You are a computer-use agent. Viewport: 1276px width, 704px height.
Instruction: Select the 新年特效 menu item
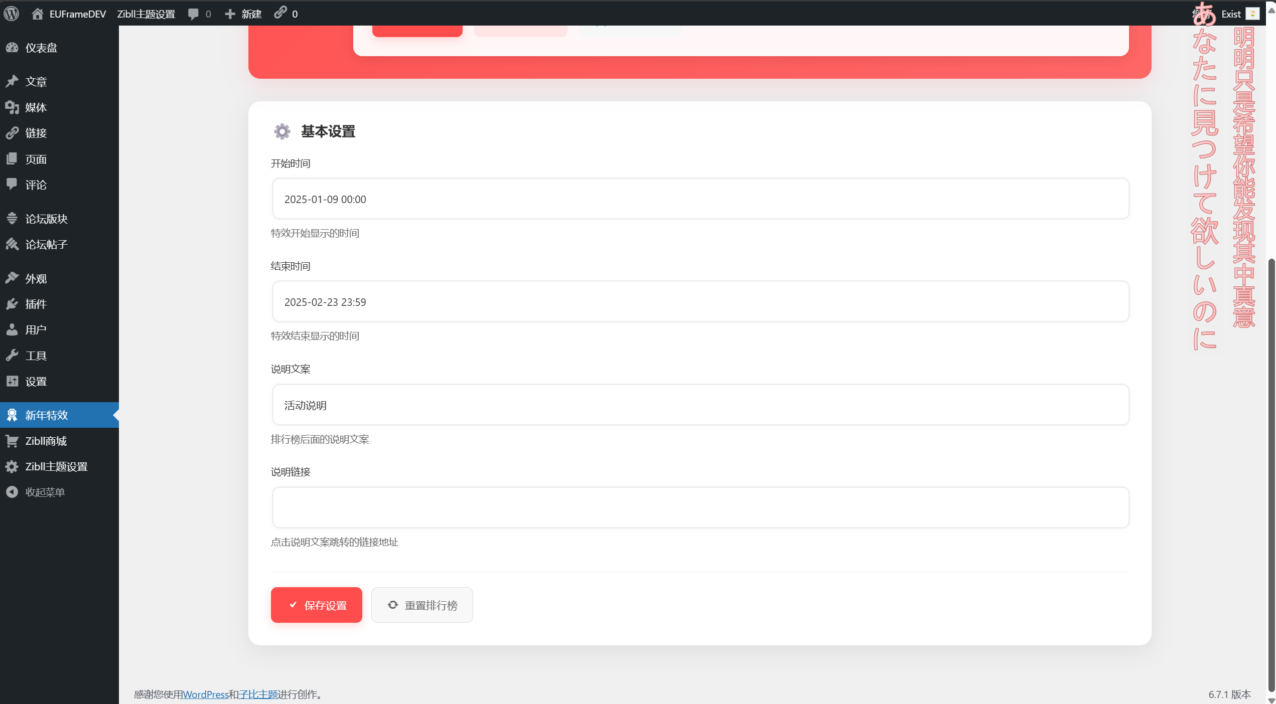46,415
